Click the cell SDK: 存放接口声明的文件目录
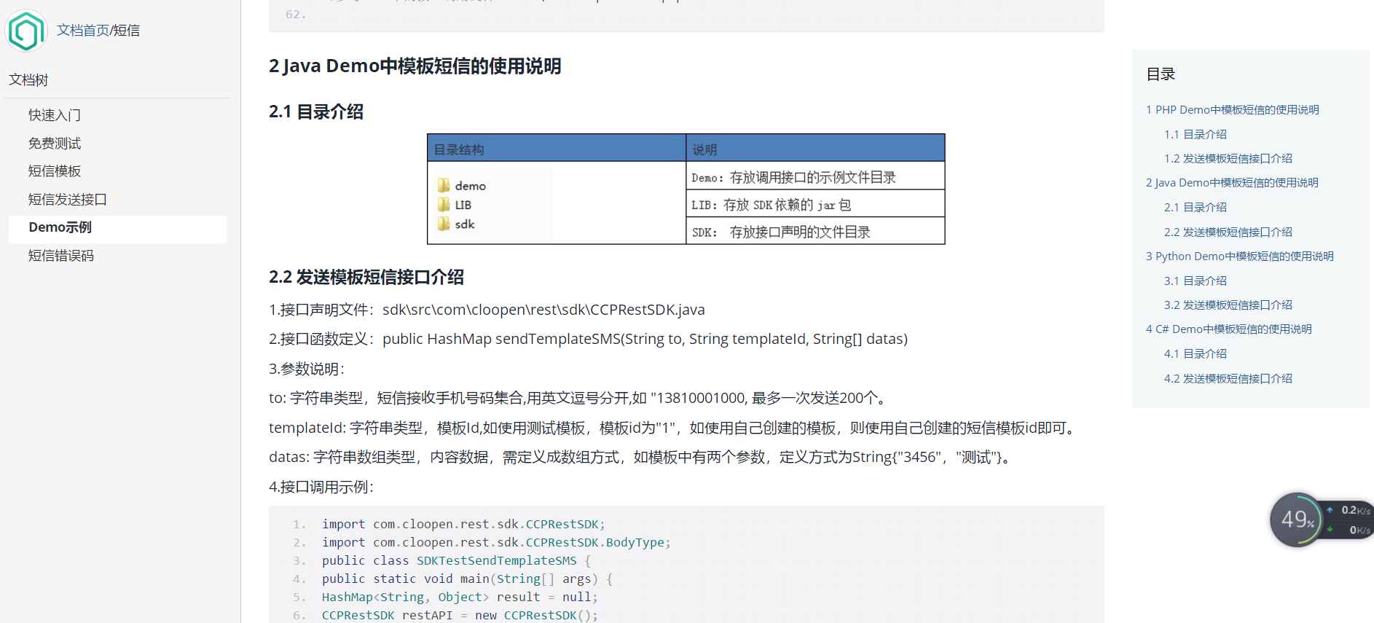The image size is (1374, 623). pos(815,232)
